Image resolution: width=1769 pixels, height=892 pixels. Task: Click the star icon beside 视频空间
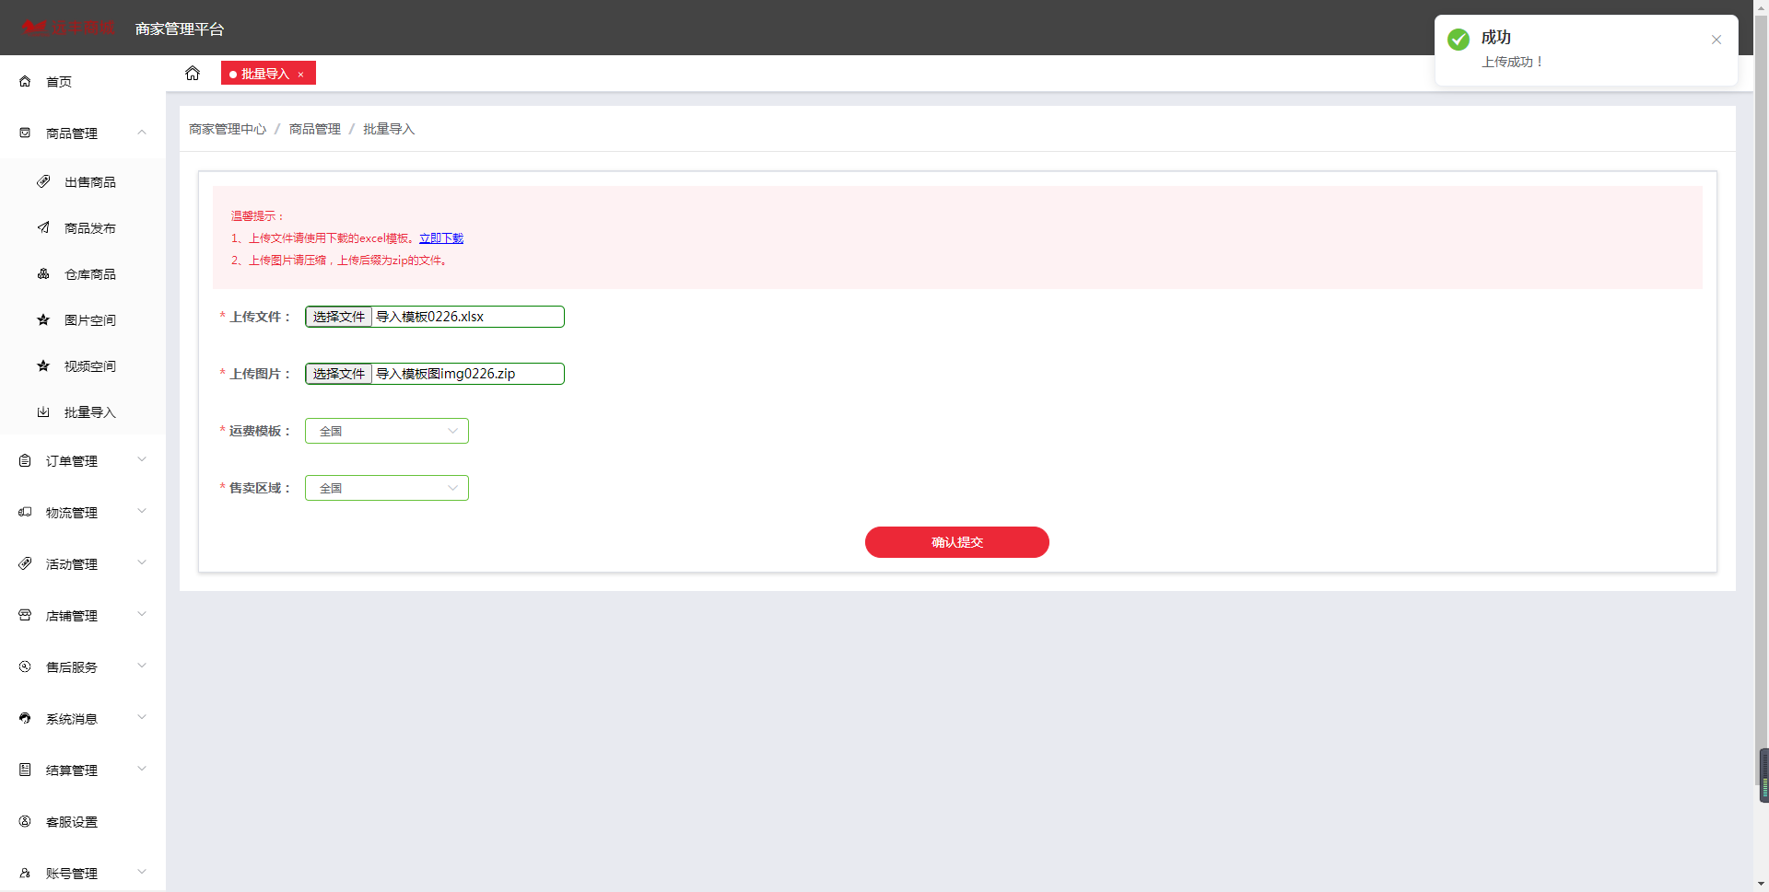43,365
